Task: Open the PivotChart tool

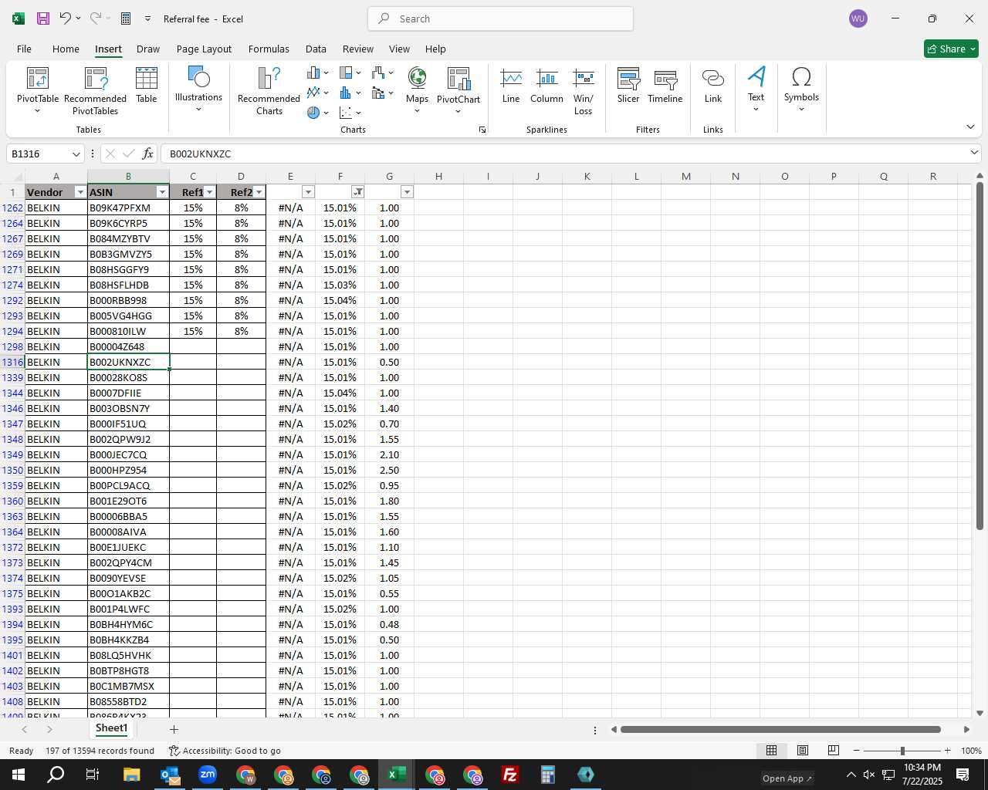Action: click(458, 90)
